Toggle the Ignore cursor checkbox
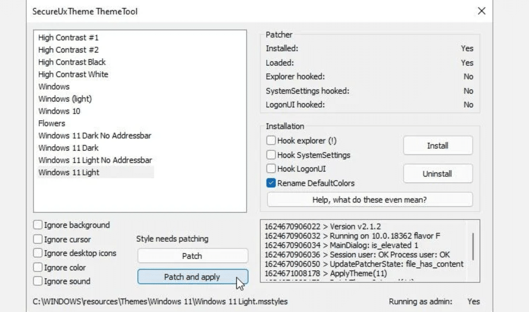Image resolution: width=529 pixels, height=312 pixels. (x=38, y=239)
